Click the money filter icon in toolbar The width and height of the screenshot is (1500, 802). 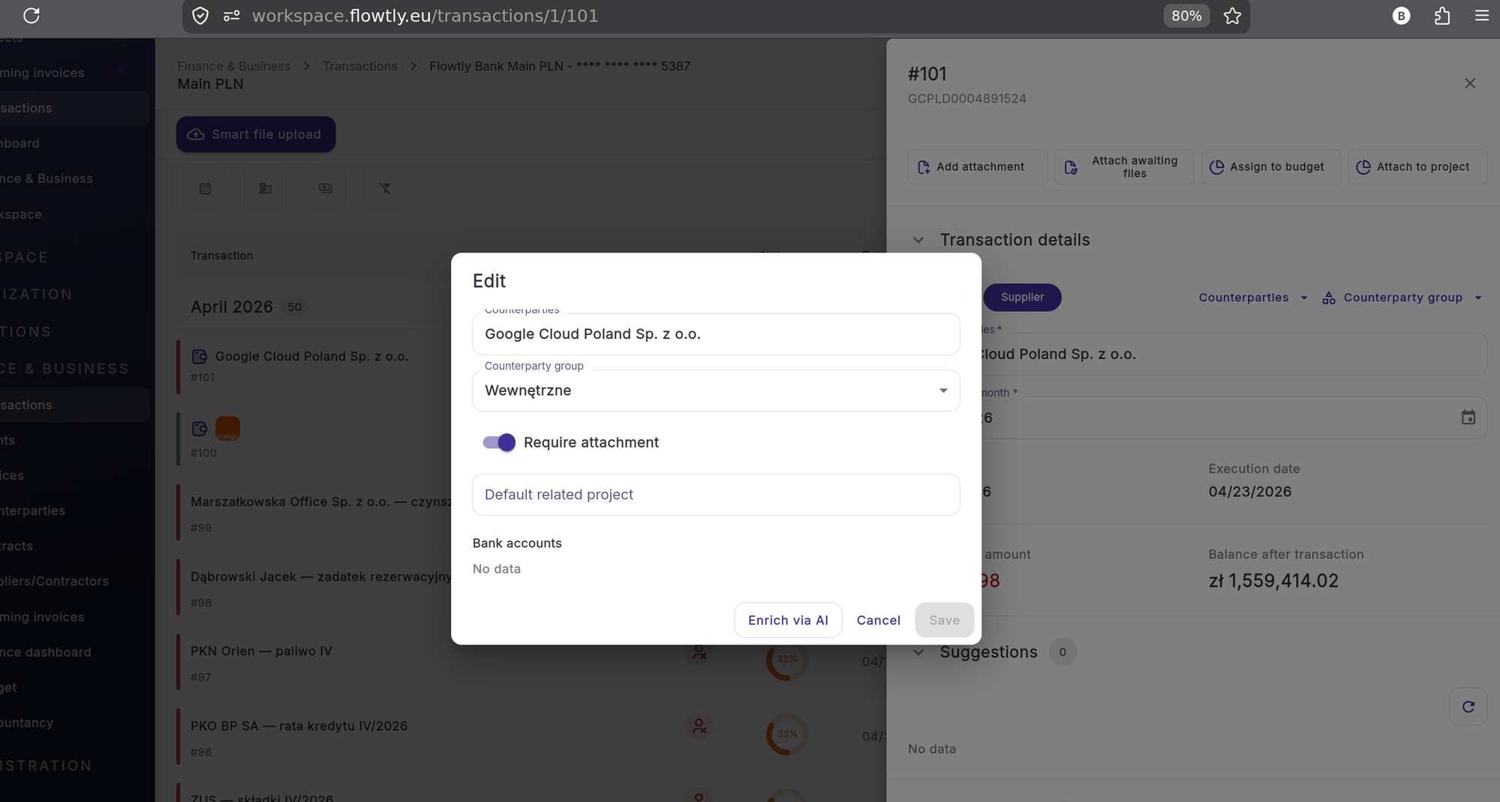325,188
